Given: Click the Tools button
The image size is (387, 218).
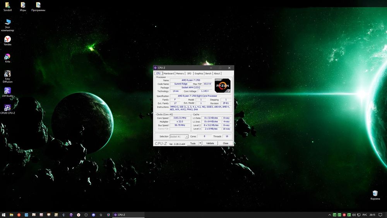Looking at the screenshot, I should (193, 143).
